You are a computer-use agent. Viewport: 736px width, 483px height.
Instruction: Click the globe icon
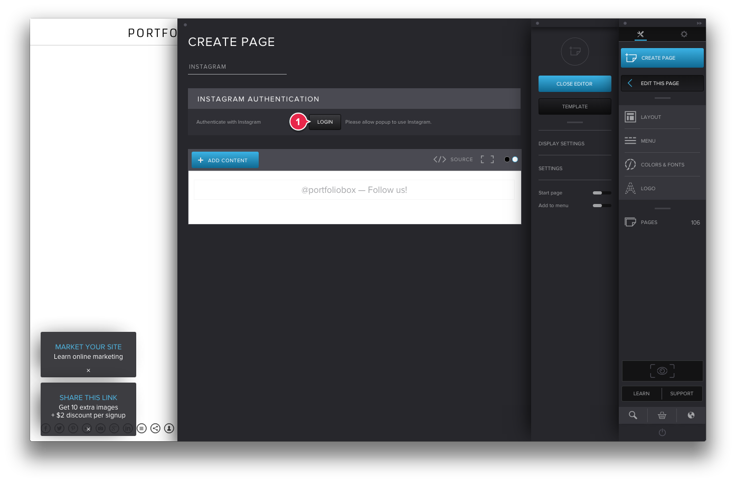[691, 415]
